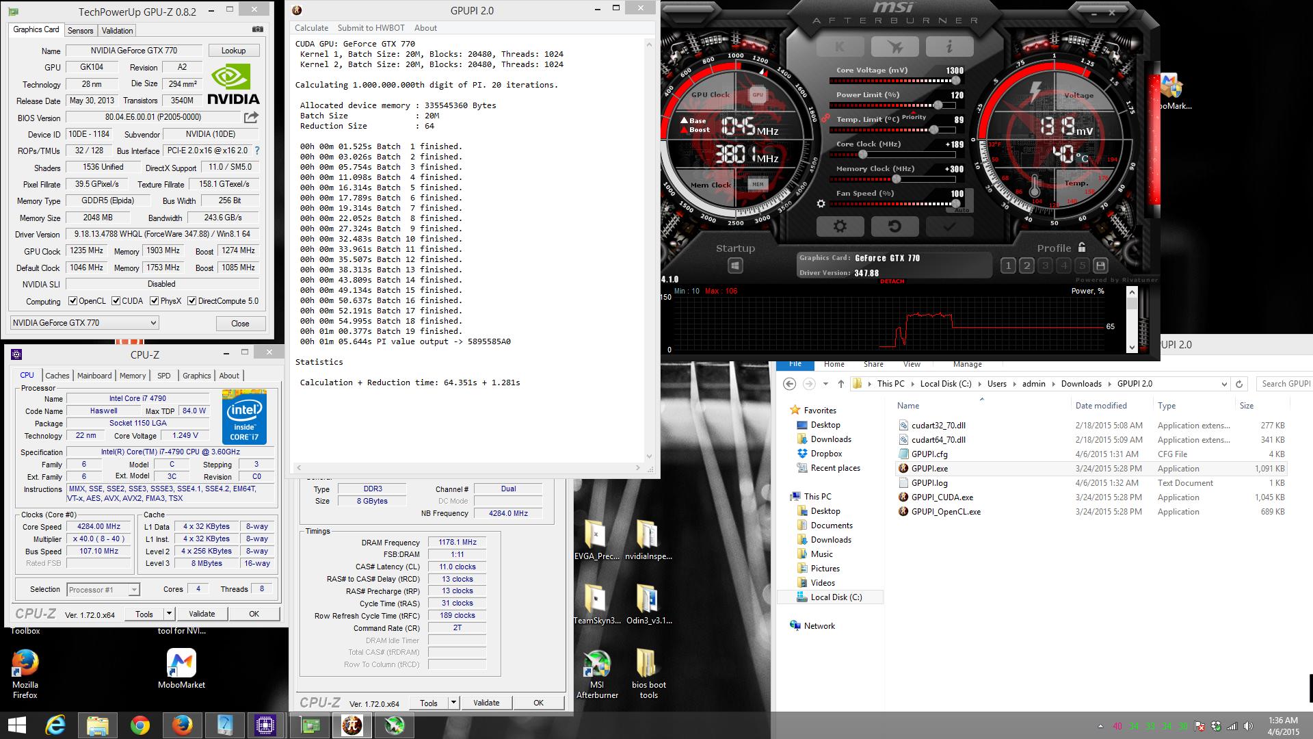Screen dimensions: 1313x739
Task: Select the GPUPI.exe file
Action: coord(929,469)
